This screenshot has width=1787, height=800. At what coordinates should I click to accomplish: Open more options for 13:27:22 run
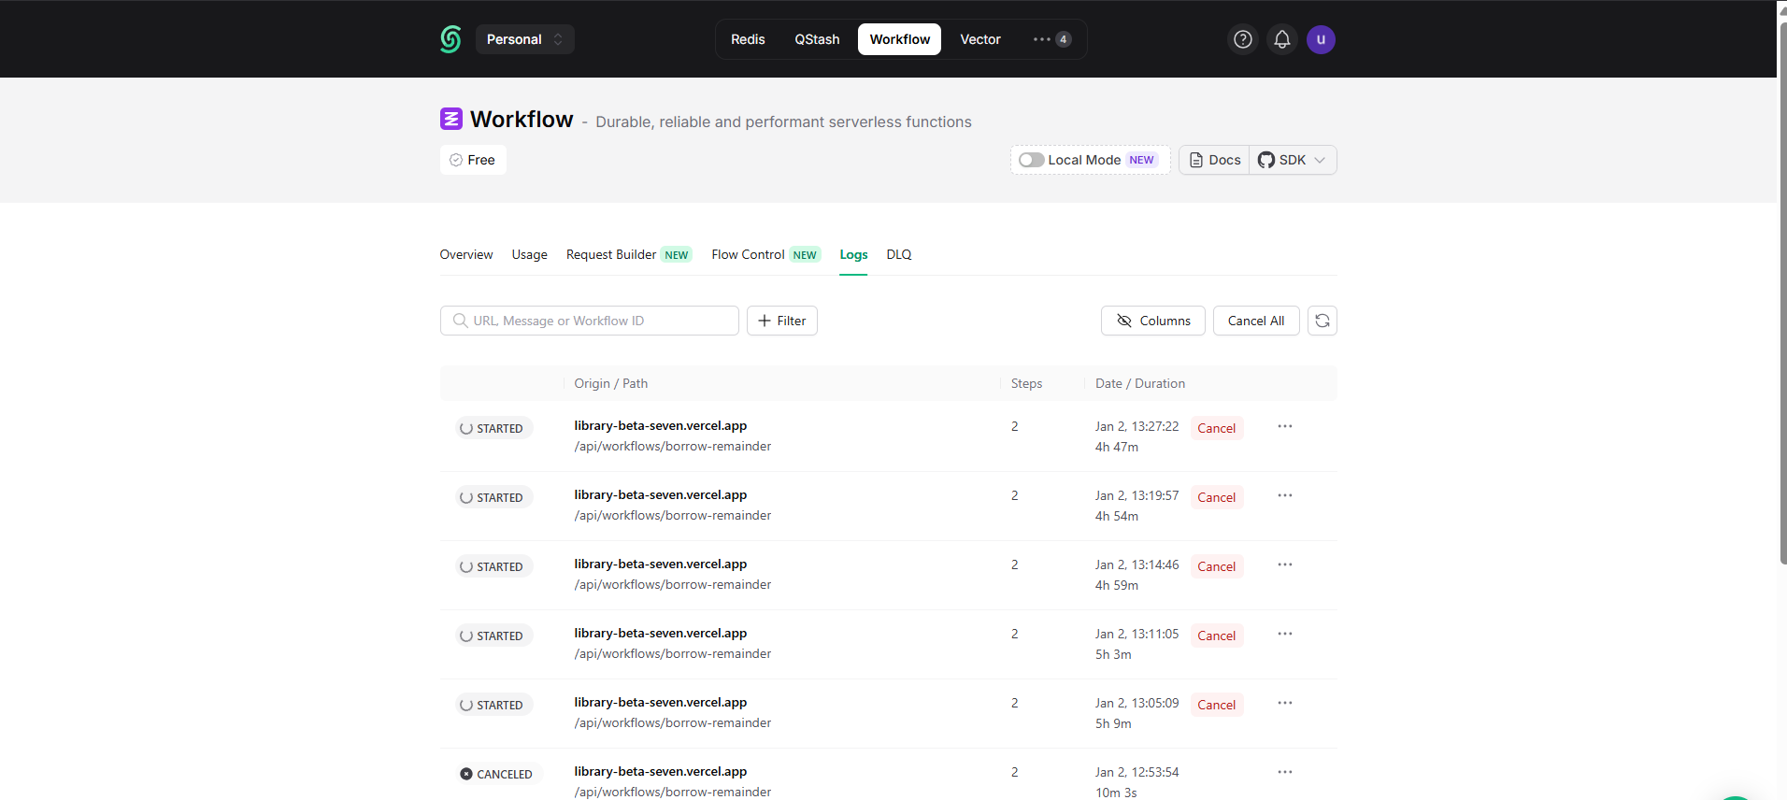(x=1285, y=426)
